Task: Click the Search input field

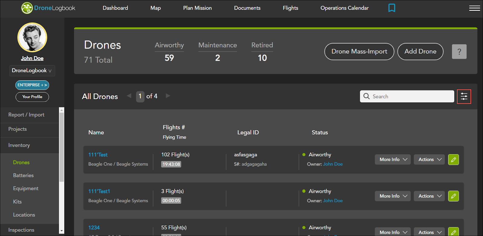Action: point(407,96)
